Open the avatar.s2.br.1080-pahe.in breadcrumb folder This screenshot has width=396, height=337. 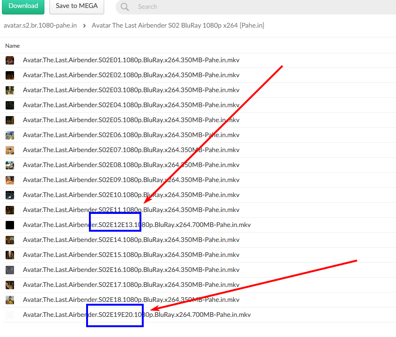40,26
